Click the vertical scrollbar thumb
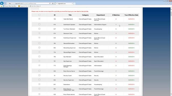 pyautogui.click(x=171, y=14)
